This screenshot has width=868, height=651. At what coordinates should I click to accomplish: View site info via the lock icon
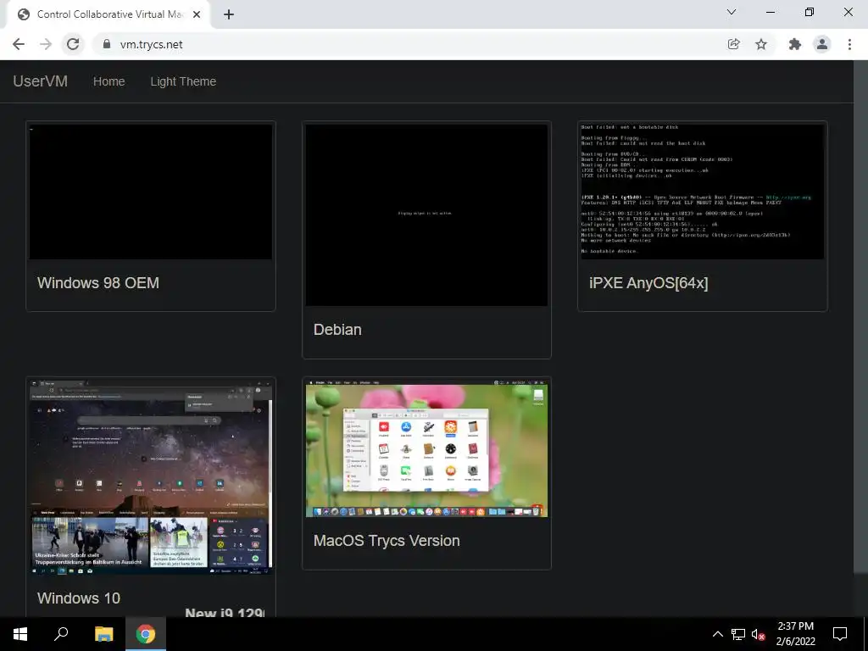(107, 44)
